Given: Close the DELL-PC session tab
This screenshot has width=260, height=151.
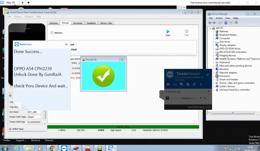Looking at the screenshot, I should click(22, 3).
